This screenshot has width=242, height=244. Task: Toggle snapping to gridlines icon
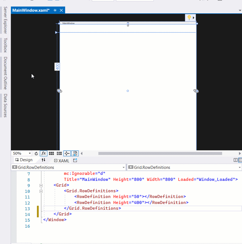59,153
